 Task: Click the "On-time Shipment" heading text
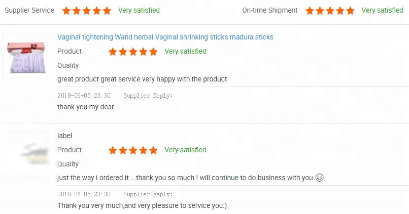coord(270,10)
